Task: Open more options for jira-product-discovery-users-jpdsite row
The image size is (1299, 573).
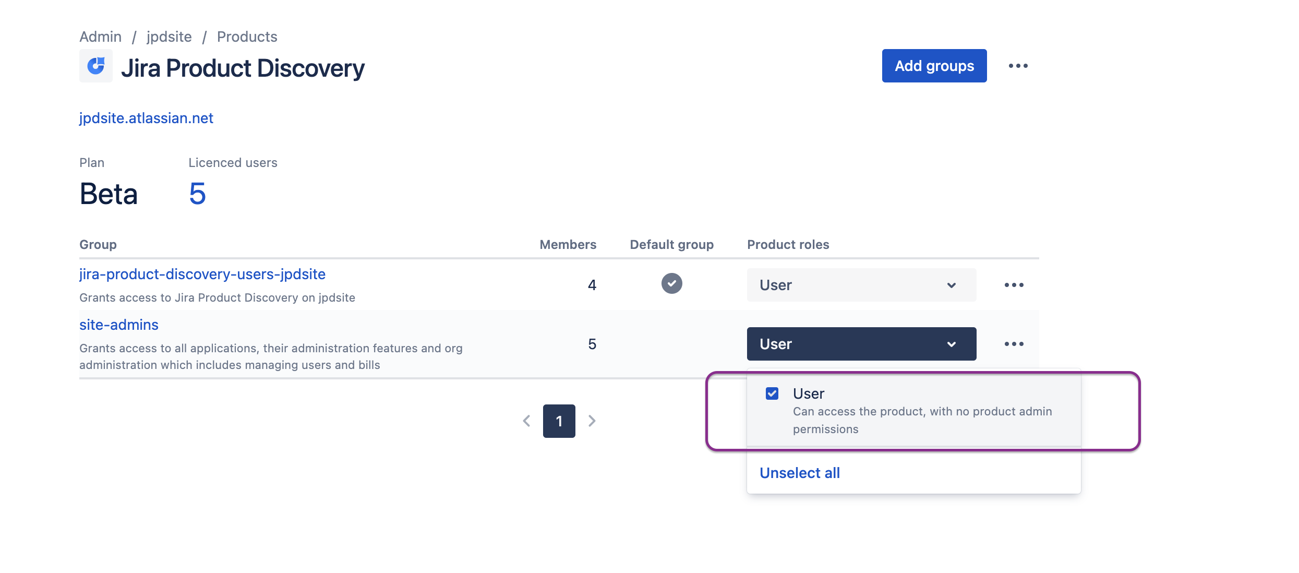Action: pyautogui.click(x=1014, y=284)
